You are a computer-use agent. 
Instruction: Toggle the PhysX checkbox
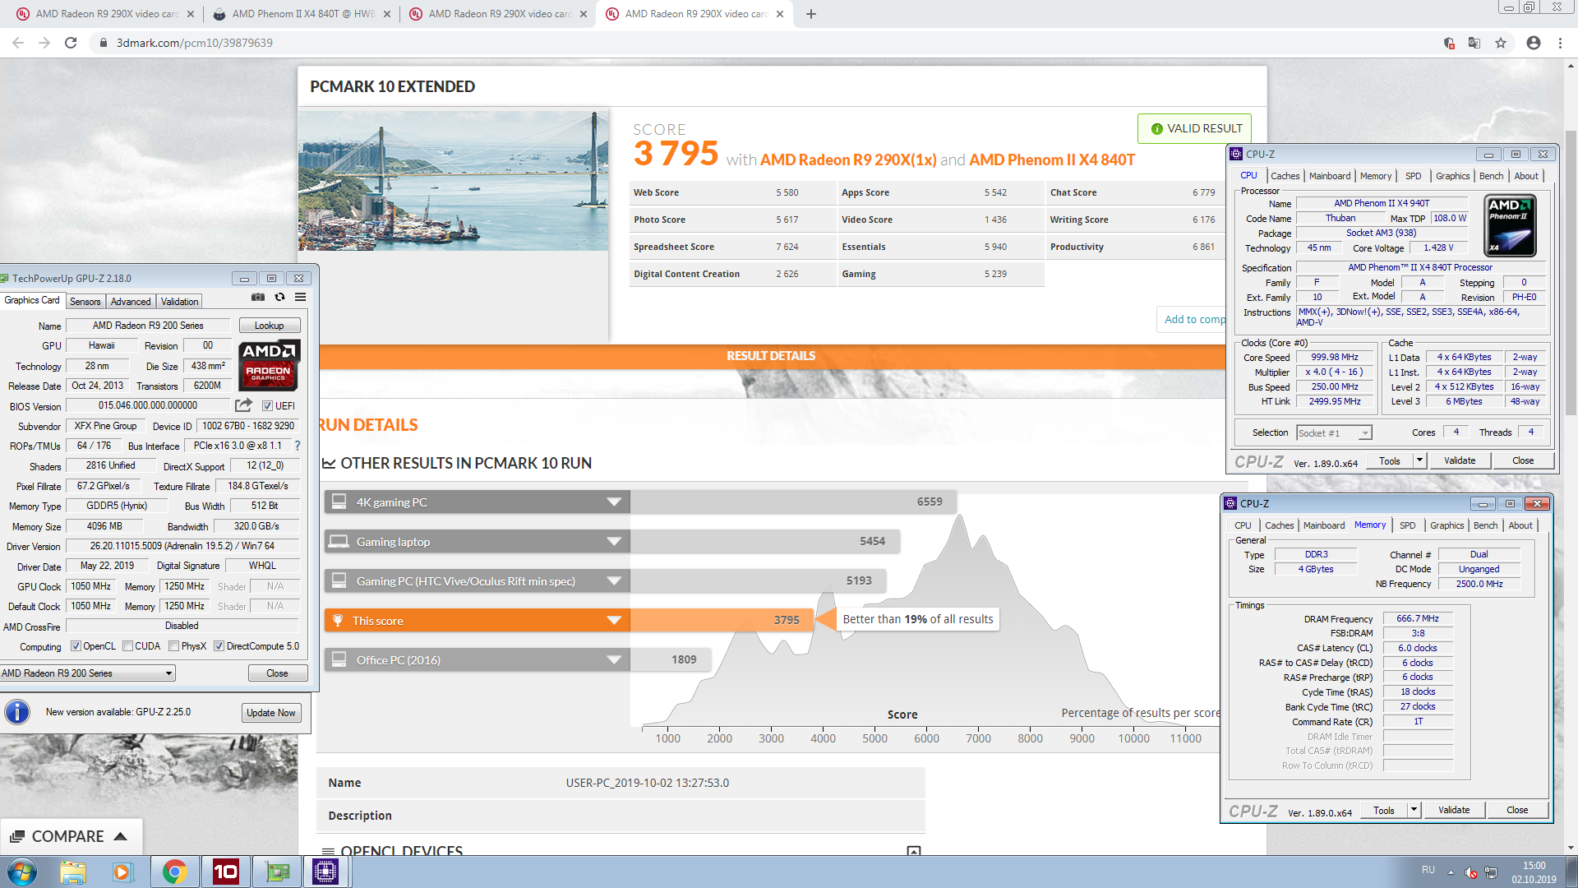click(x=173, y=646)
